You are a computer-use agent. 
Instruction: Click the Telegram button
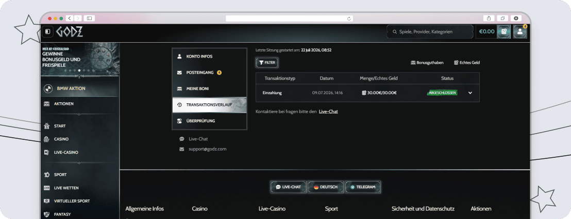click(x=363, y=187)
